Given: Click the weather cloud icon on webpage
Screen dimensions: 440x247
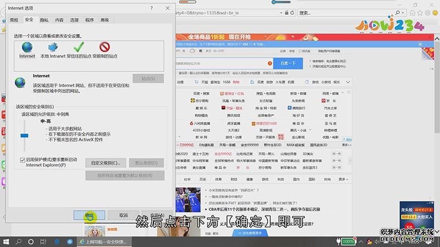Looking at the screenshot, I should pos(192,51).
